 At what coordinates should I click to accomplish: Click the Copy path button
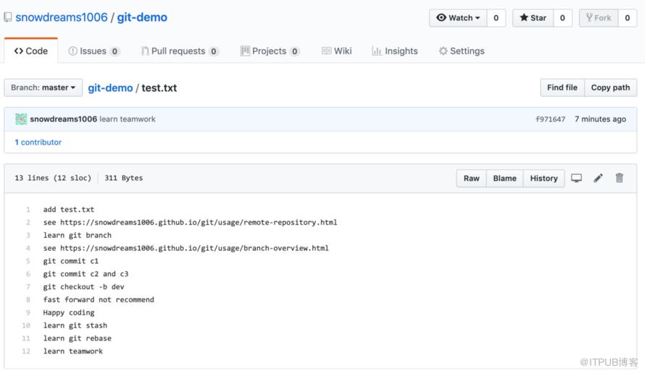pos(610,87)
